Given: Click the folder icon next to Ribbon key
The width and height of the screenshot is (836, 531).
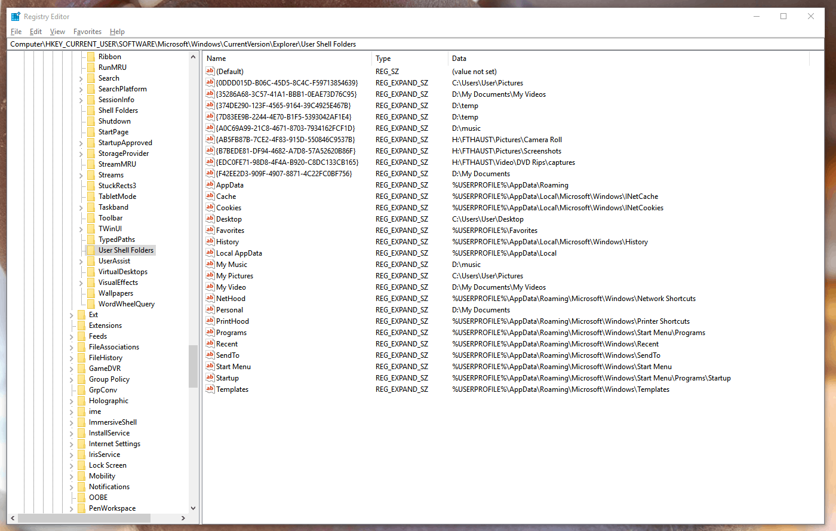Looking at the screenshot, I should 91,57.
